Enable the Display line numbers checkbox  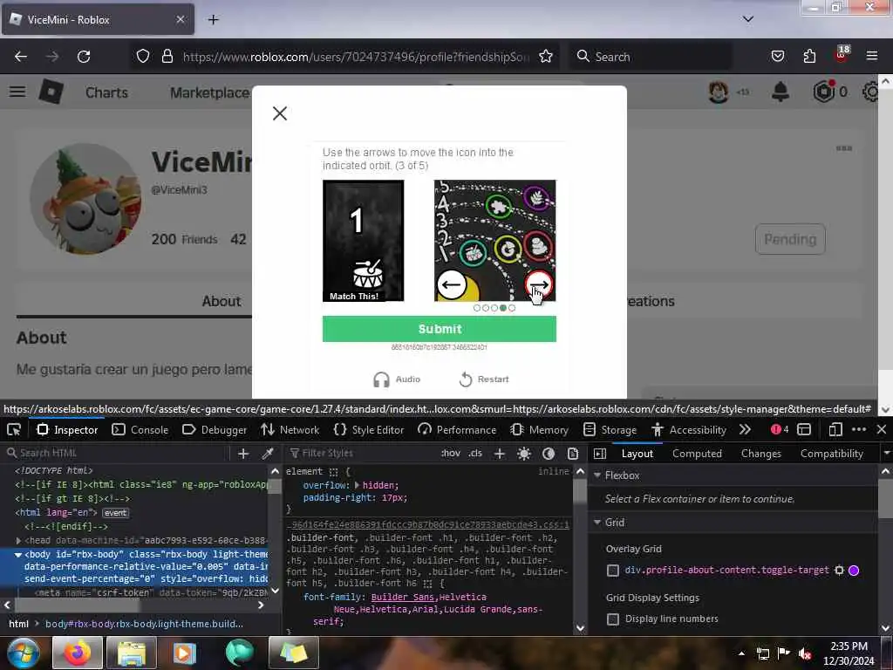(613, 619)
